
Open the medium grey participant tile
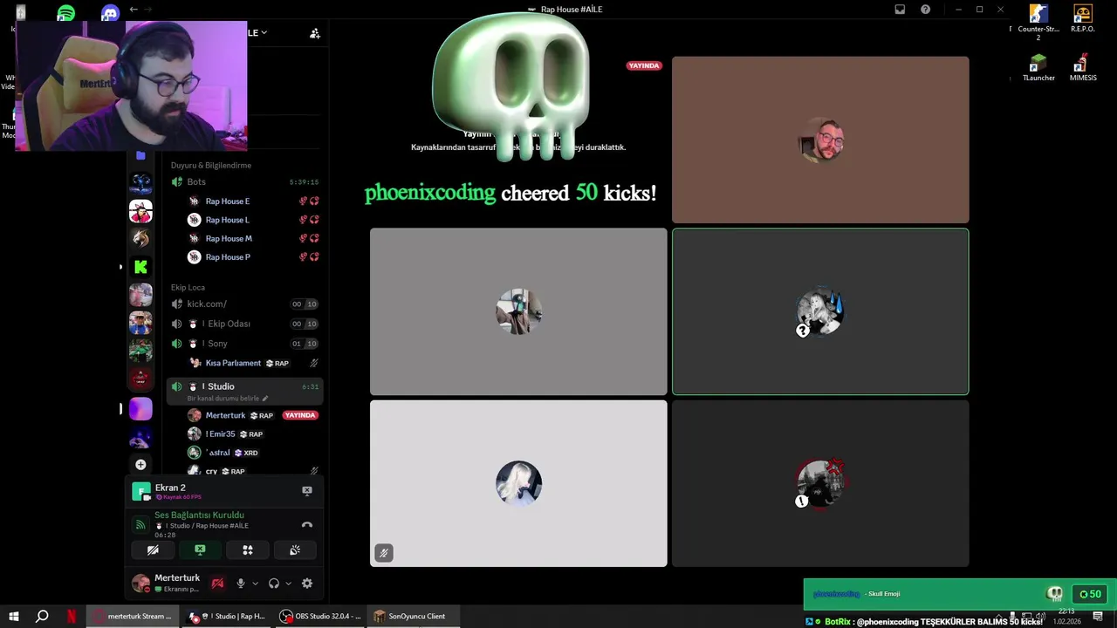[518, 311]
